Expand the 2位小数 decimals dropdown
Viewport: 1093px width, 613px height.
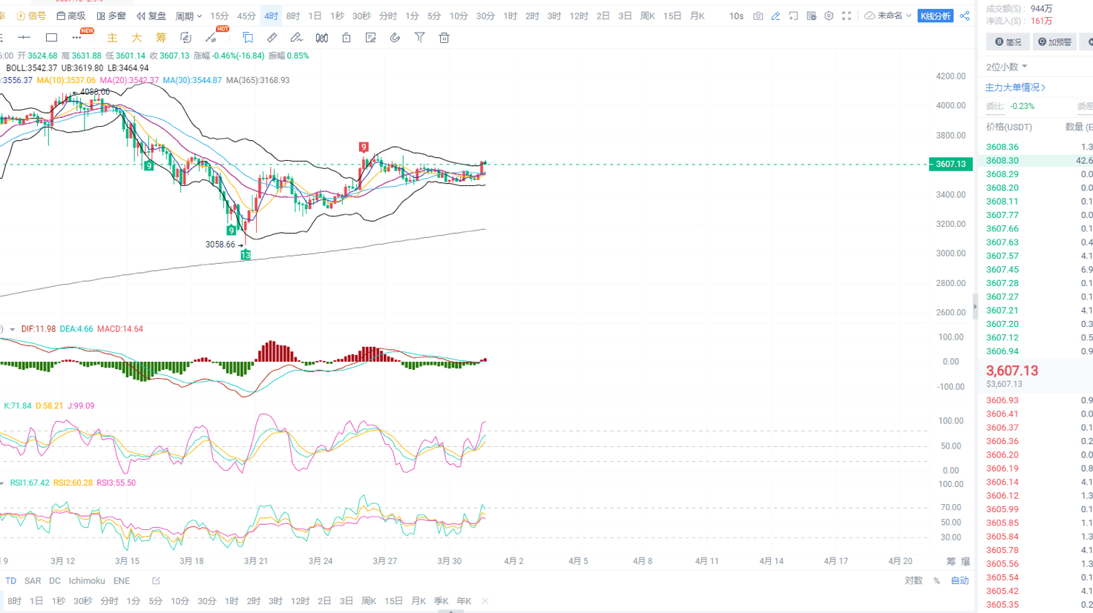pyautogui.click(x=1007, y=67)
